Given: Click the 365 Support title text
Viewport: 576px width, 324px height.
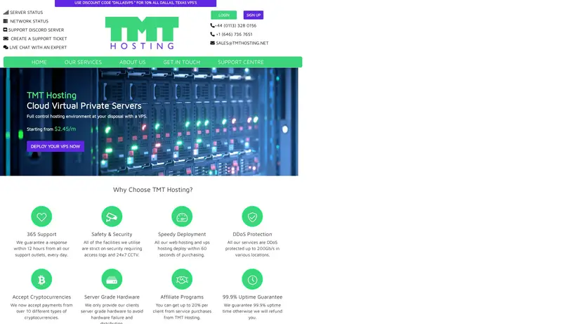Looking at the screenshot, I should (41, 234).
